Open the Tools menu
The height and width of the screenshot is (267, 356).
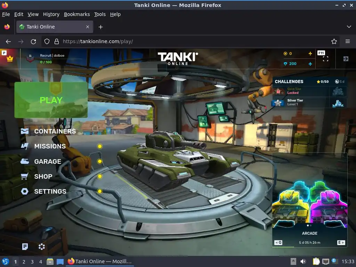tap(100, 14)
